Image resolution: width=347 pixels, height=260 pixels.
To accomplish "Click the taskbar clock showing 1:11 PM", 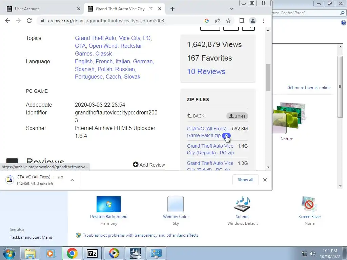I will pos(330,254).
